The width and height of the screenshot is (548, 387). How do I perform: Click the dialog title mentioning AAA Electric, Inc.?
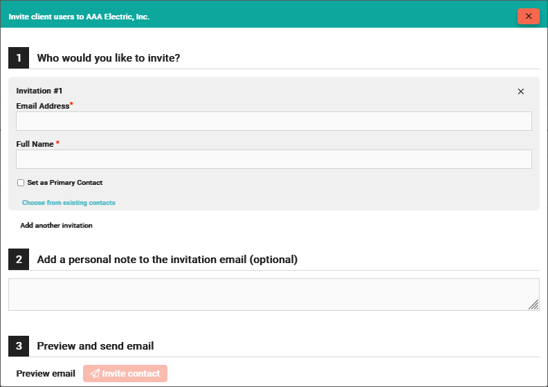tap(79, 16)
